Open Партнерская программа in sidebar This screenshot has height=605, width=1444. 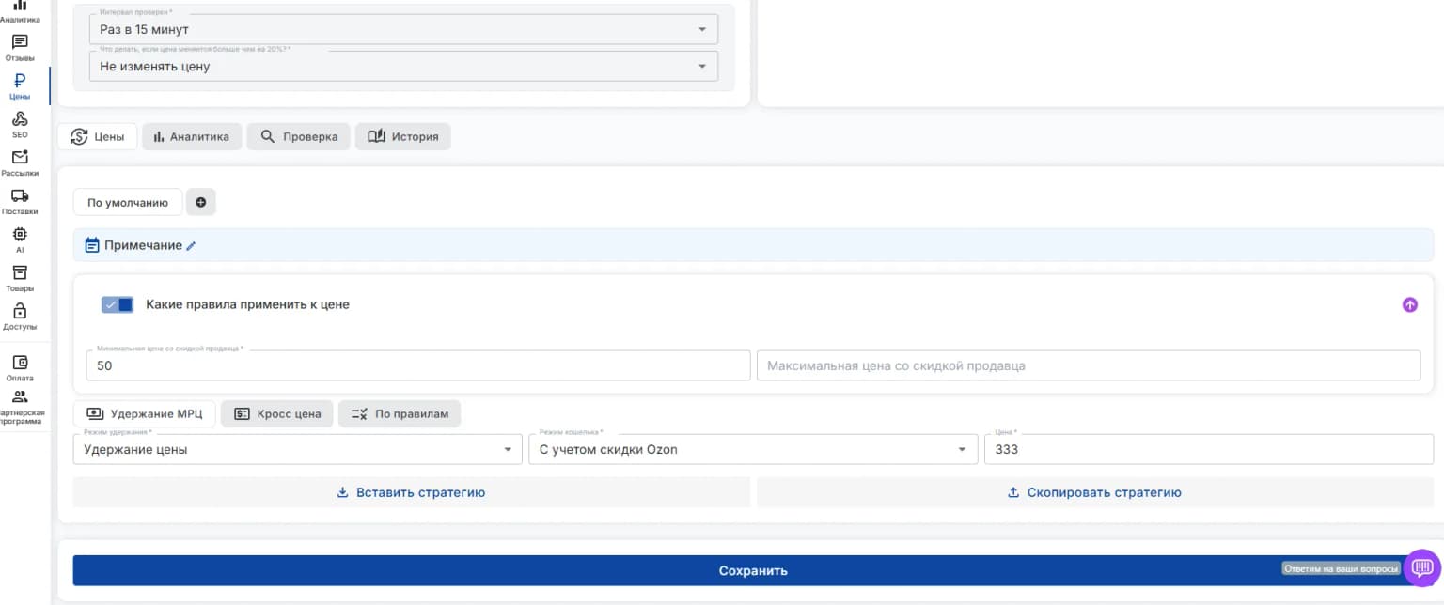tap(20, 408)
